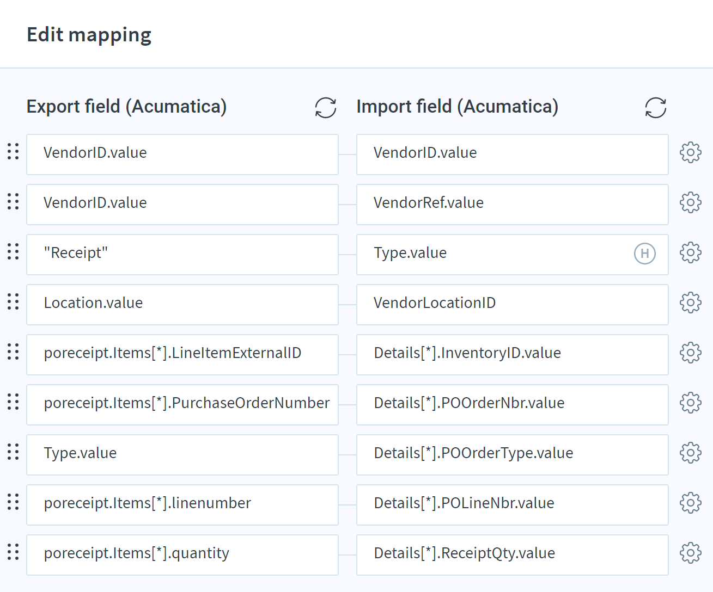
Task: Edit export field Location.value
Action: [x=182, y=305]
